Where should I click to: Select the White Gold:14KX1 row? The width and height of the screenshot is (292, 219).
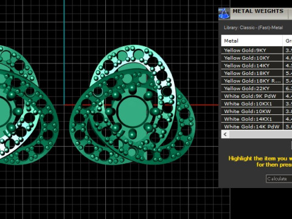257,119
